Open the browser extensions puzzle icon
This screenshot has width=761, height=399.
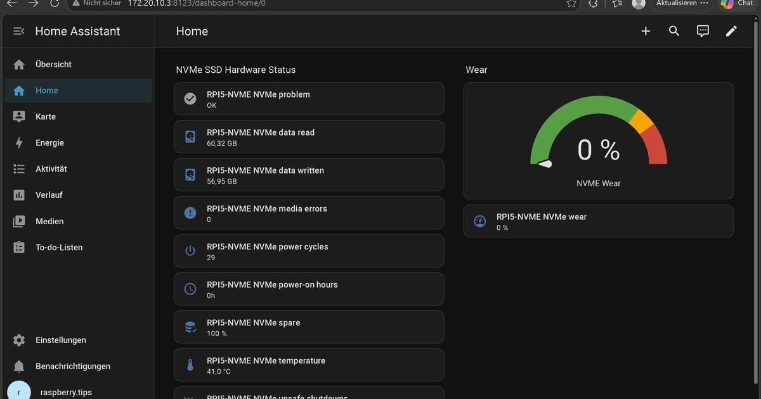(593, 3)
